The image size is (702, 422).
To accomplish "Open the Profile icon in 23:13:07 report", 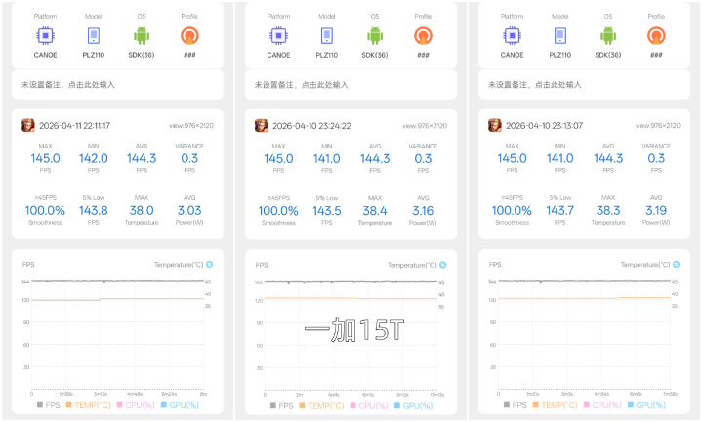I will point(656,36).
